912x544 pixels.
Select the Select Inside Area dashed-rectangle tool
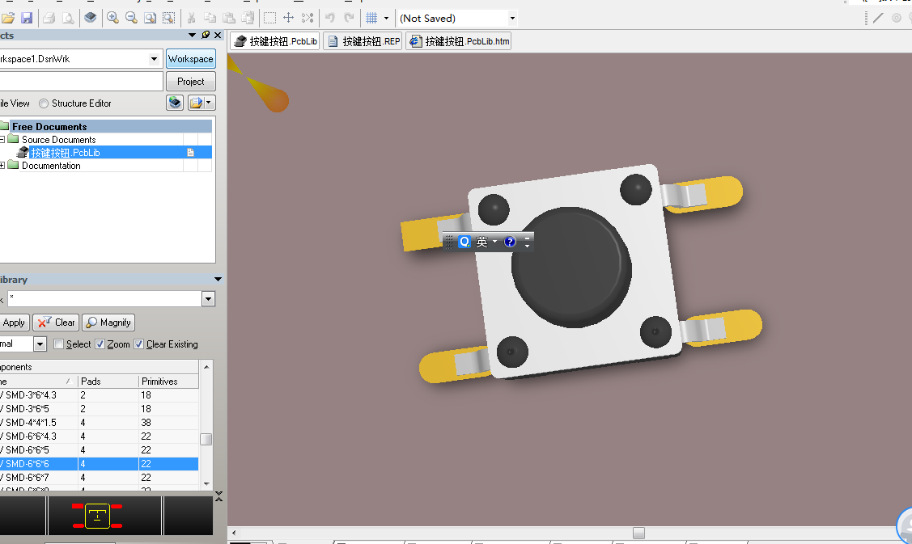270,18
